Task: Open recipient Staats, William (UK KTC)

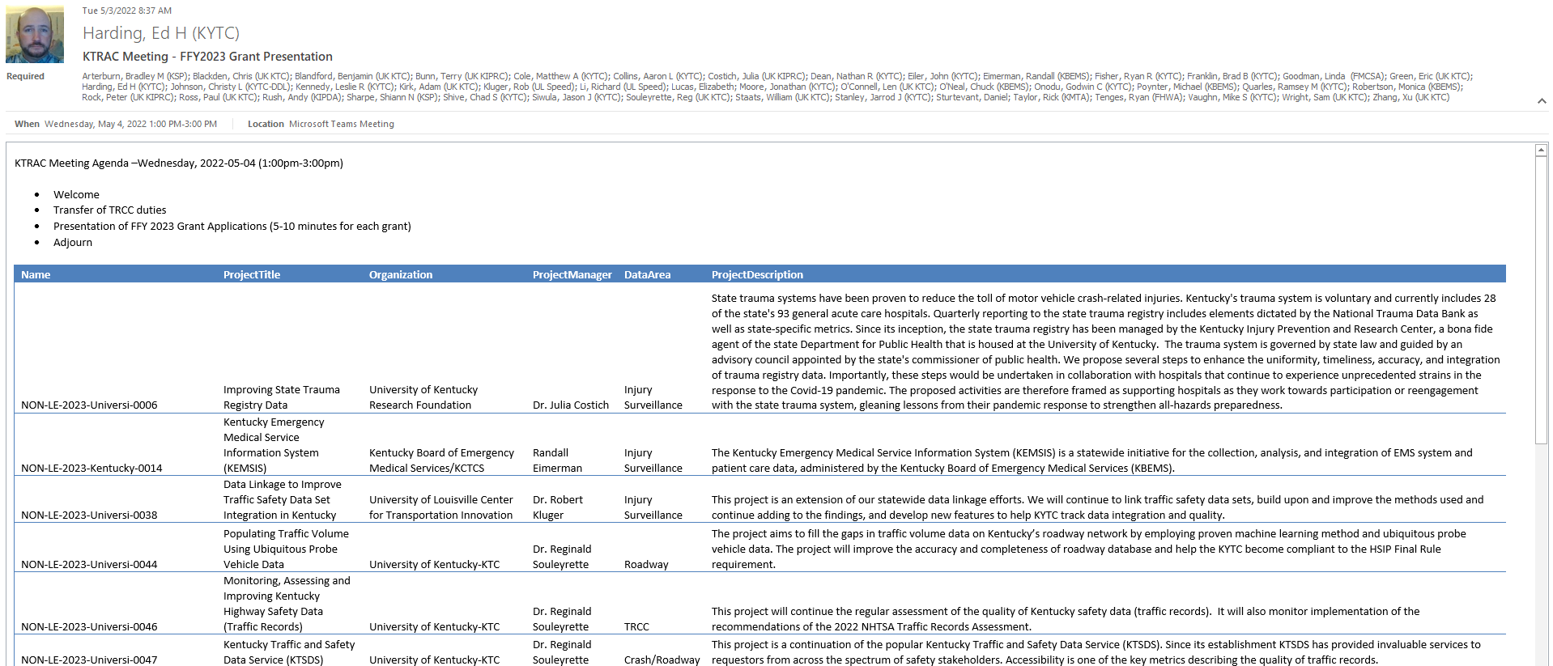Action: click(x=783, y=97)
